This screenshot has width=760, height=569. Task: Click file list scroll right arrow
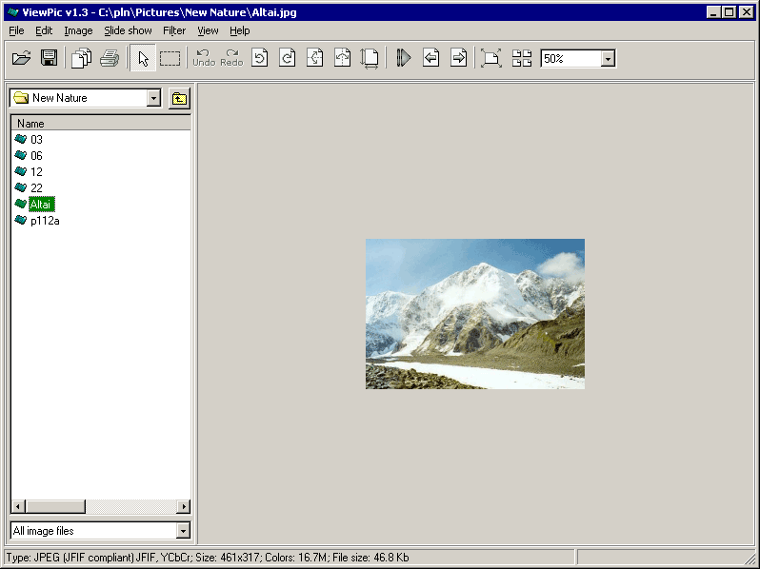coord(183,506)
